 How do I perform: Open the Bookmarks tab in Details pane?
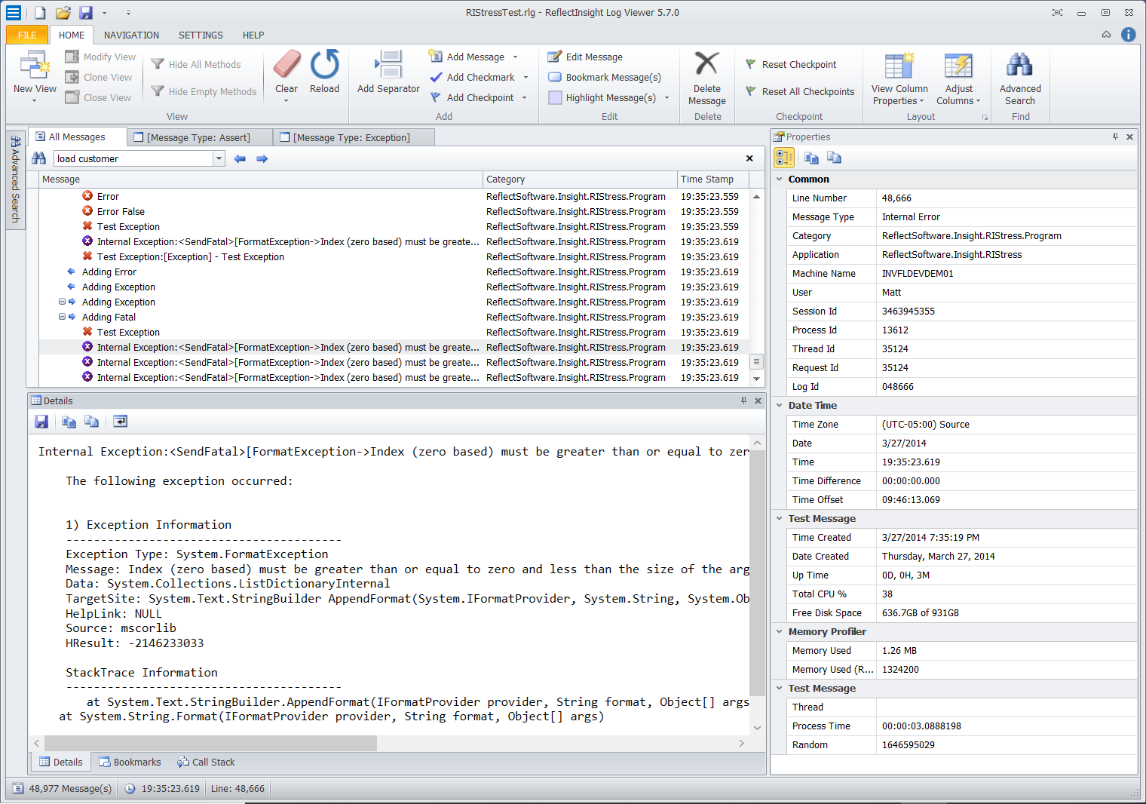point(130,763)
